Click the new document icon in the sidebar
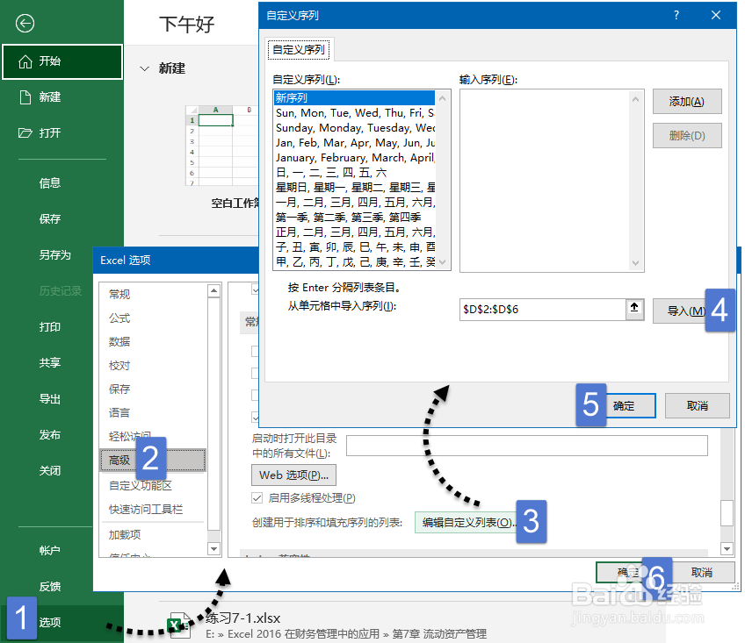Screen dimensions: 745x643 (25, 97)
